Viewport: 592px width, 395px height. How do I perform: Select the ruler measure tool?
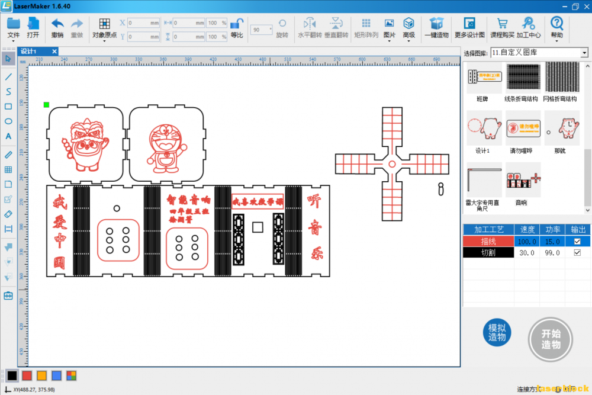8,155
